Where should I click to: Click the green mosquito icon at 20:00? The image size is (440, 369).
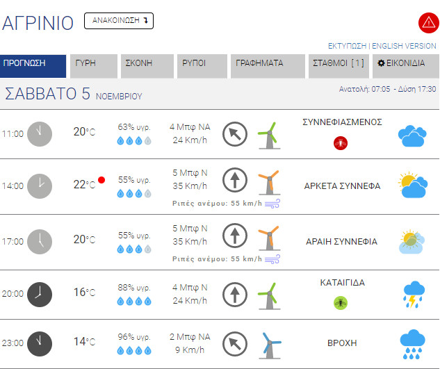pos(341,303)
